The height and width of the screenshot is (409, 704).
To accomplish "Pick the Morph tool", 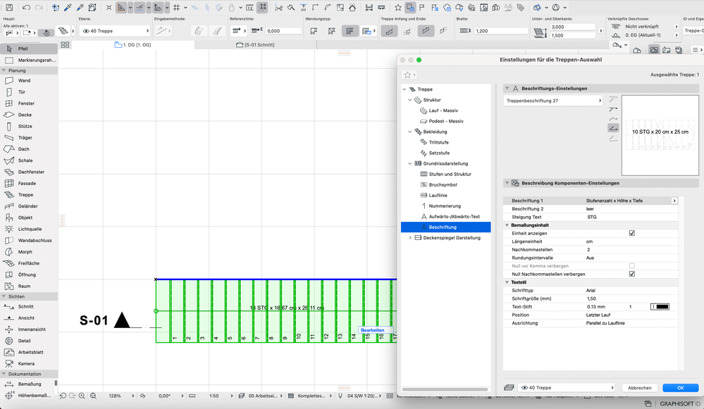I will (x=25, y=252).
